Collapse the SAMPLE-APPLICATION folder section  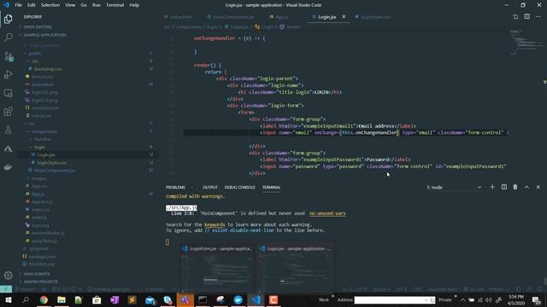[x=44, y=35]
